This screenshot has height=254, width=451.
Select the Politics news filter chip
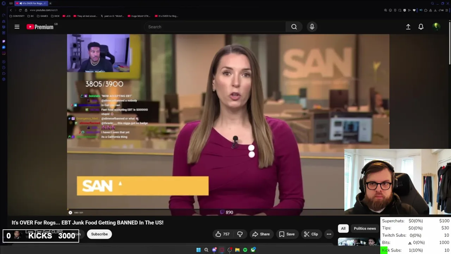point(365,229)
